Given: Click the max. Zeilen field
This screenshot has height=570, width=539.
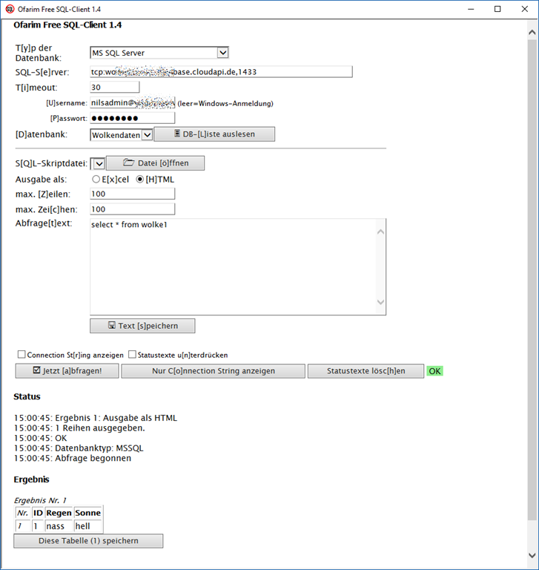Looking at the screenshot, I should 133,194.
